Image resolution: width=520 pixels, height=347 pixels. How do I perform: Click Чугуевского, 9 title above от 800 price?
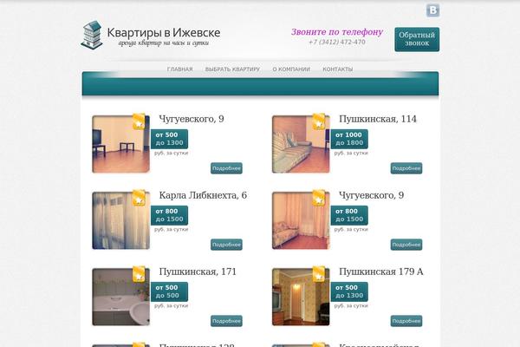372,195
